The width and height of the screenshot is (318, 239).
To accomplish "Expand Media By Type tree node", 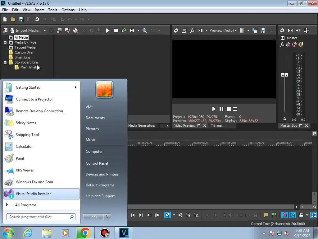I will (x=5, y=42).
